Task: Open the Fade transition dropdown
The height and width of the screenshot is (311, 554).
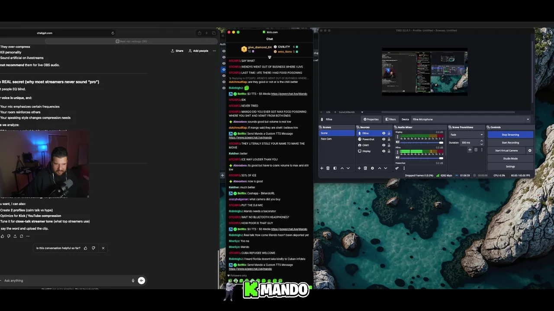Action: pos(467,134)
